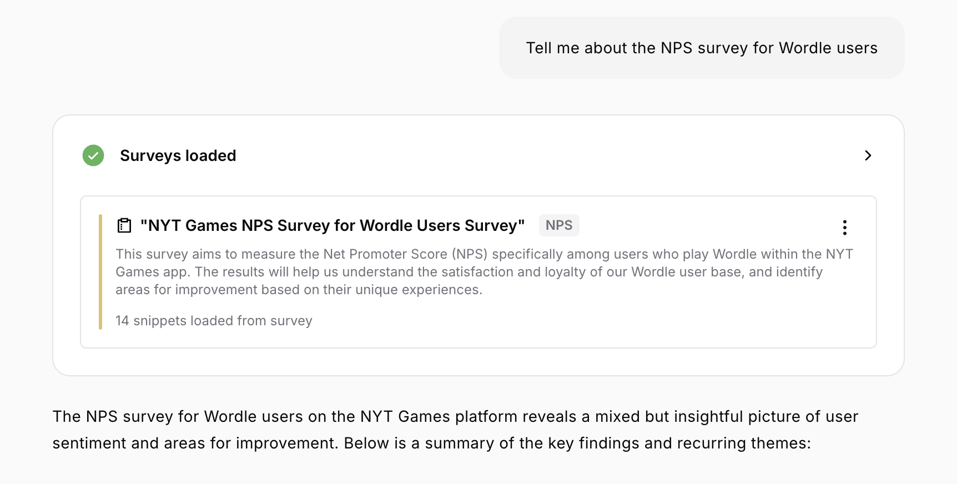
Task: Select the summary sentence below the survey card
Action: tap(455, 430)
